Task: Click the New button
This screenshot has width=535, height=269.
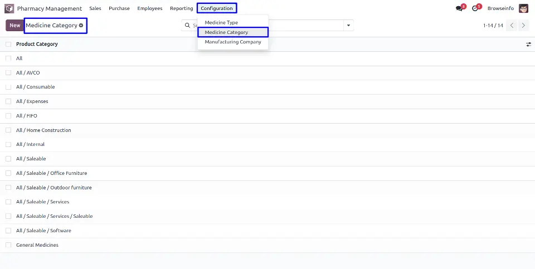Action: [x=14, y=26]
